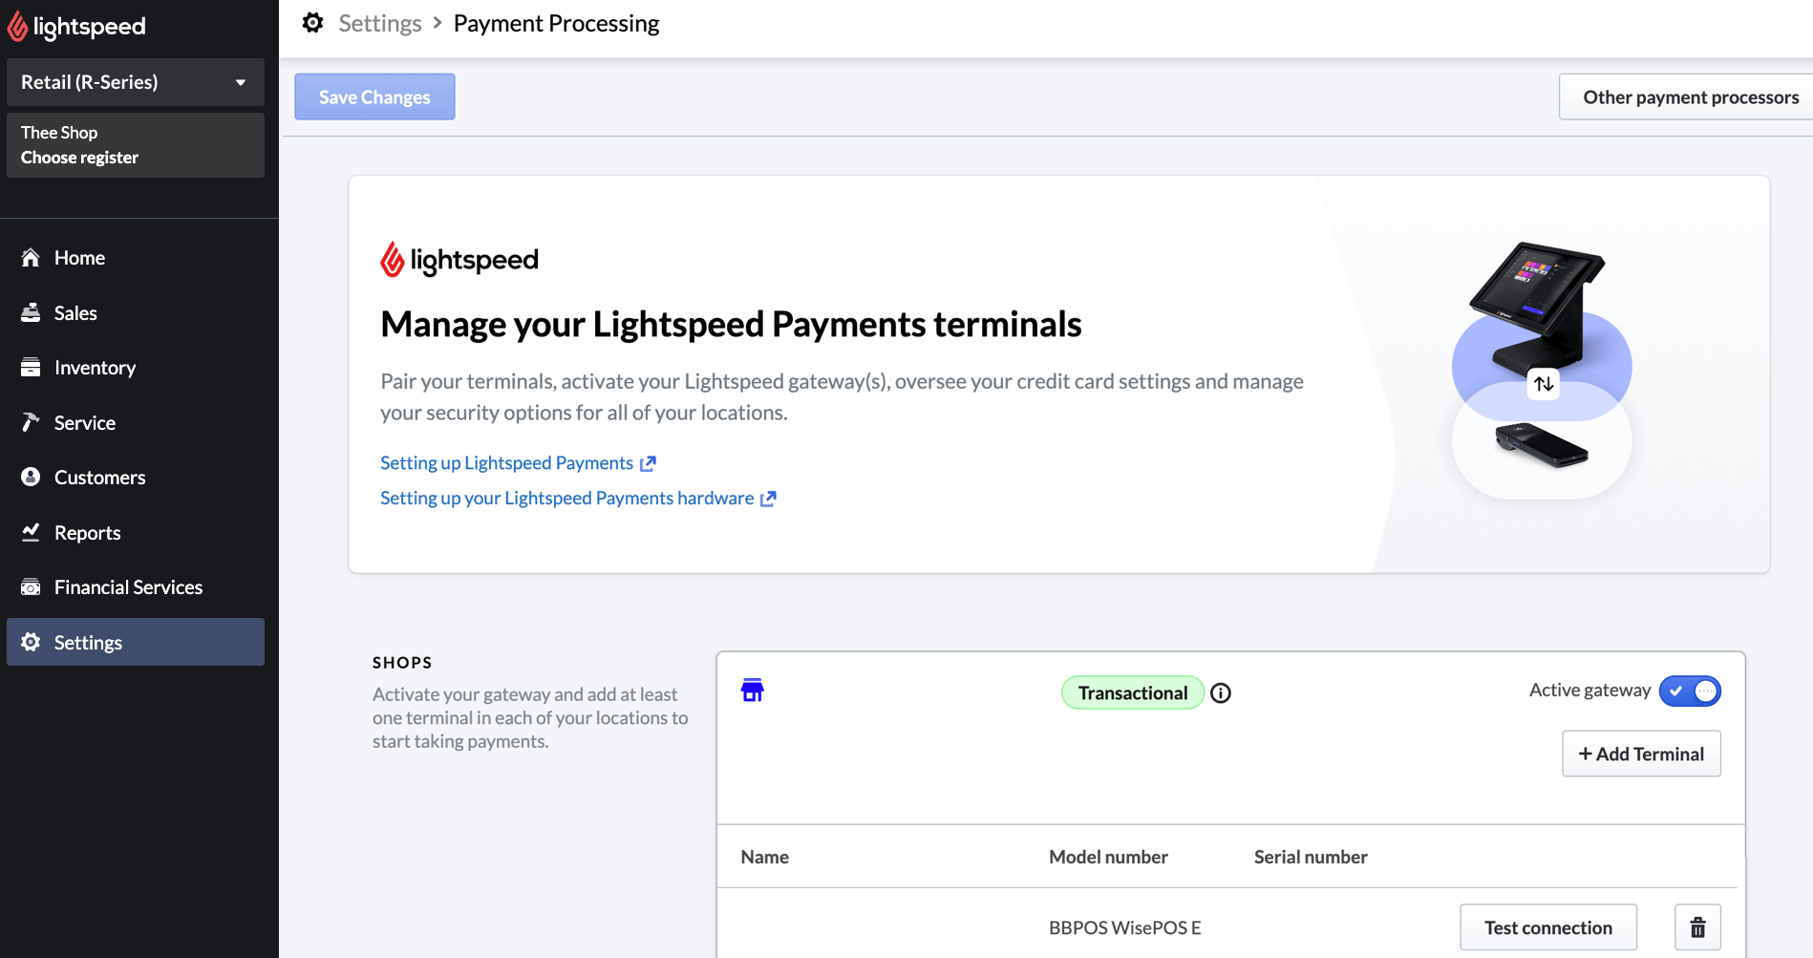
Task: Go to Home in sidebar
Action: coord(136,258)
